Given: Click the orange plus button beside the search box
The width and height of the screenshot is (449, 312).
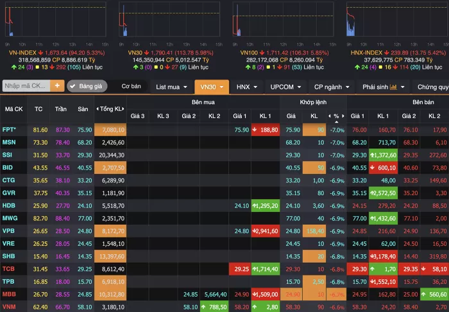Looking at the screenshot, I should pos(58,86).
